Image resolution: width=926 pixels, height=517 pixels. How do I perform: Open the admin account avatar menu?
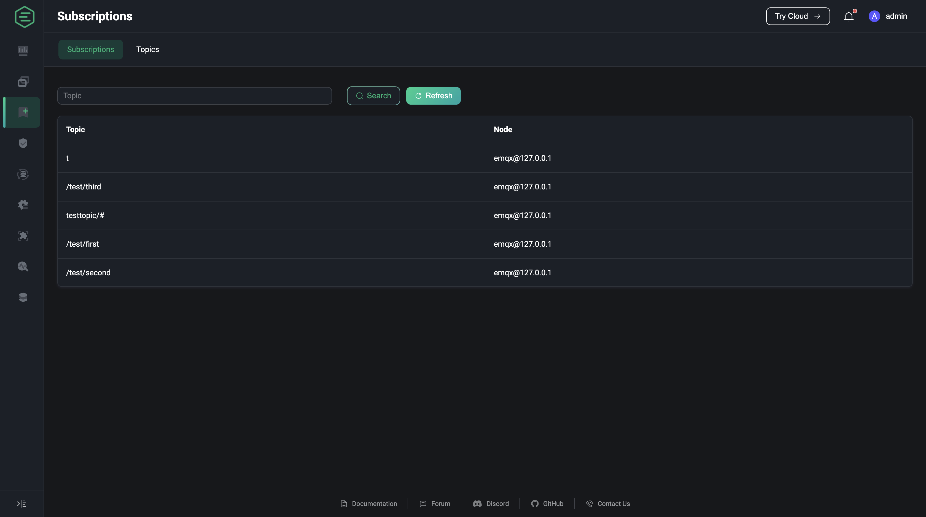[x=874, y=16]
